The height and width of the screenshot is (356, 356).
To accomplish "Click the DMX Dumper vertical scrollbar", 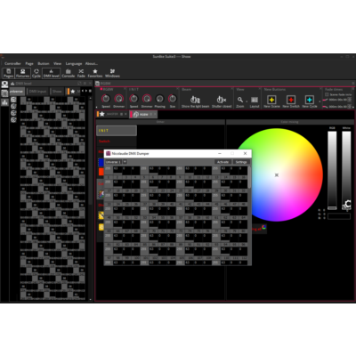I will (249, 177).
